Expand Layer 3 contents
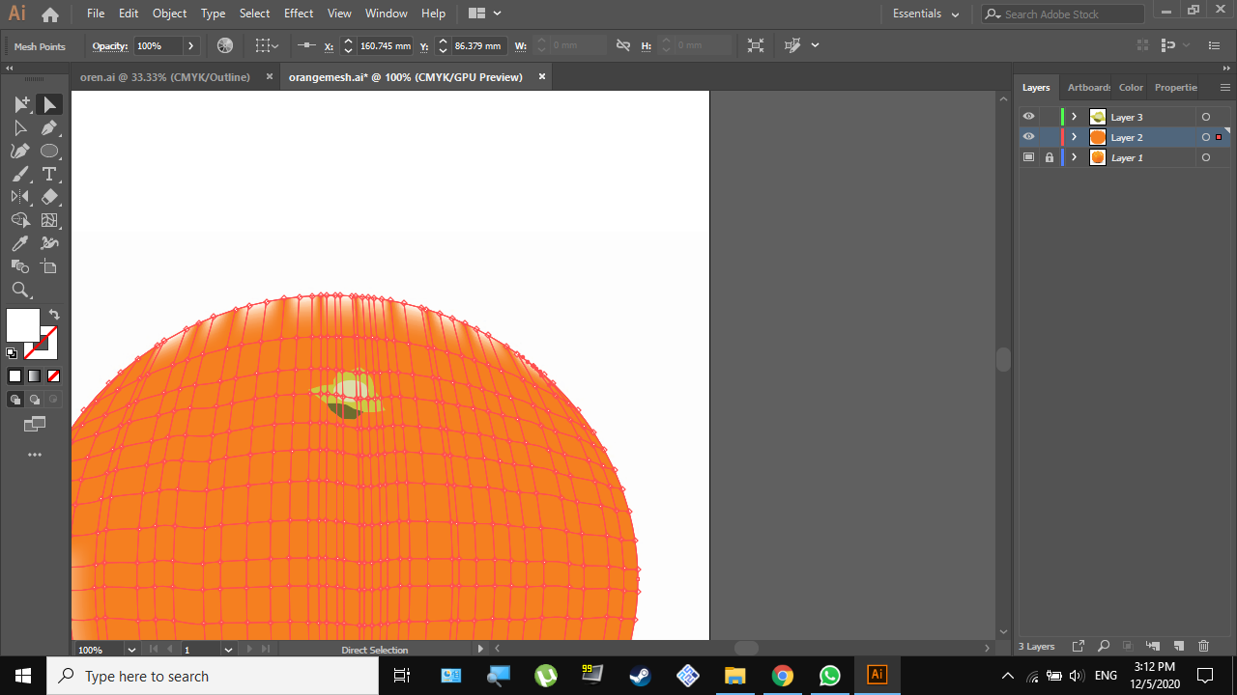Viewport: 1237px width, 695px height. [x=1074, y=117]
